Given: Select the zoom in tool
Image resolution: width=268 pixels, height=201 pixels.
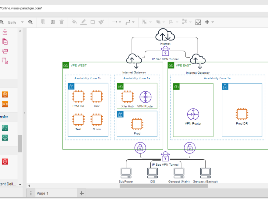Looking at the screenshot, I should pyautogui.click(x=30, y=22).
